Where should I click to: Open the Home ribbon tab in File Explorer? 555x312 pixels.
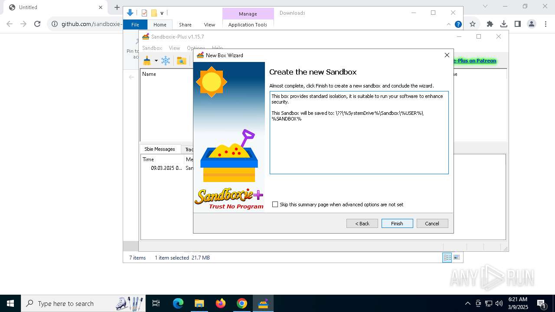[x=160, y=25]
